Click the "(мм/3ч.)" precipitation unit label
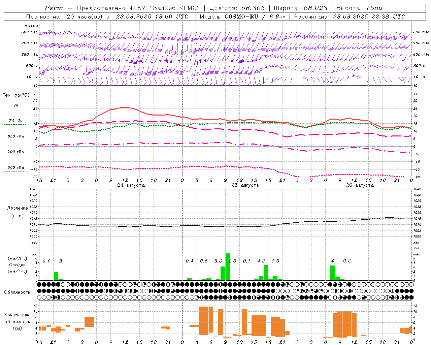The image size is (431, 345). click(17, 258)
